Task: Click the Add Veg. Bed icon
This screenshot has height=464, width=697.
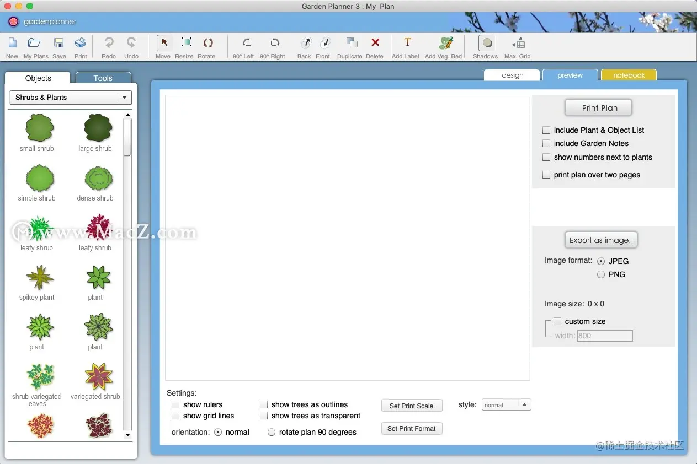Action: pos(445,43)
